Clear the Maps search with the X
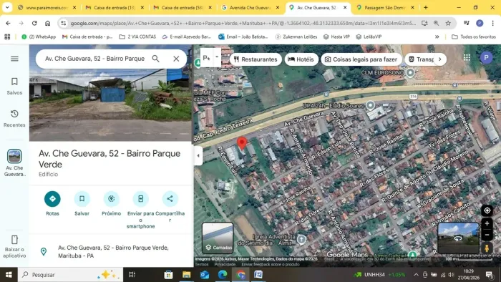The image size is (501, 282). pos(176,59)
